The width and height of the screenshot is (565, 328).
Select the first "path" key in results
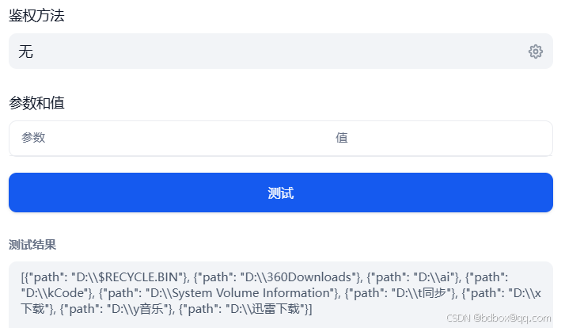pos(45,277)
